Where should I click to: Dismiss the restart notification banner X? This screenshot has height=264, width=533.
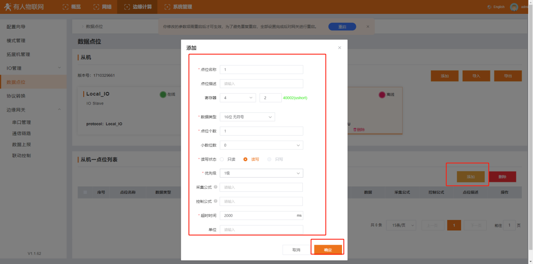point(368,26)
